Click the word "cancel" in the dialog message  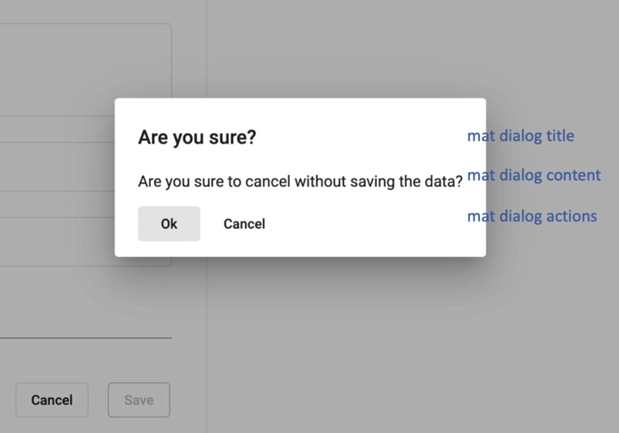(x=268, y=181)
